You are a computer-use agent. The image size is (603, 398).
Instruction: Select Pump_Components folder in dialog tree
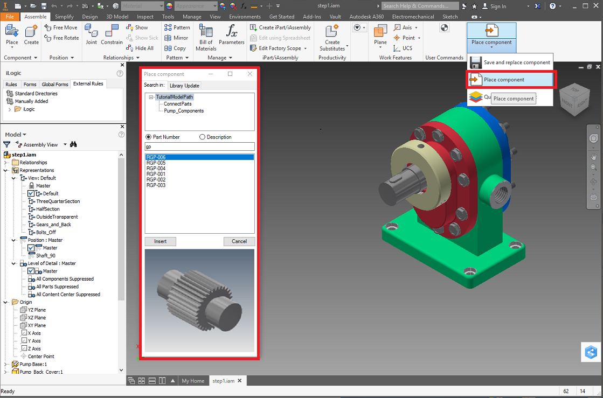pos(184,110)
